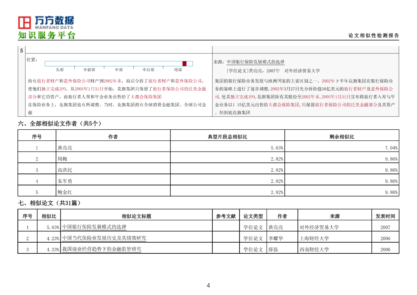Click the 来源 column header in similar papers table
This screenshot has width=417, height=295.
coord(335,216)
